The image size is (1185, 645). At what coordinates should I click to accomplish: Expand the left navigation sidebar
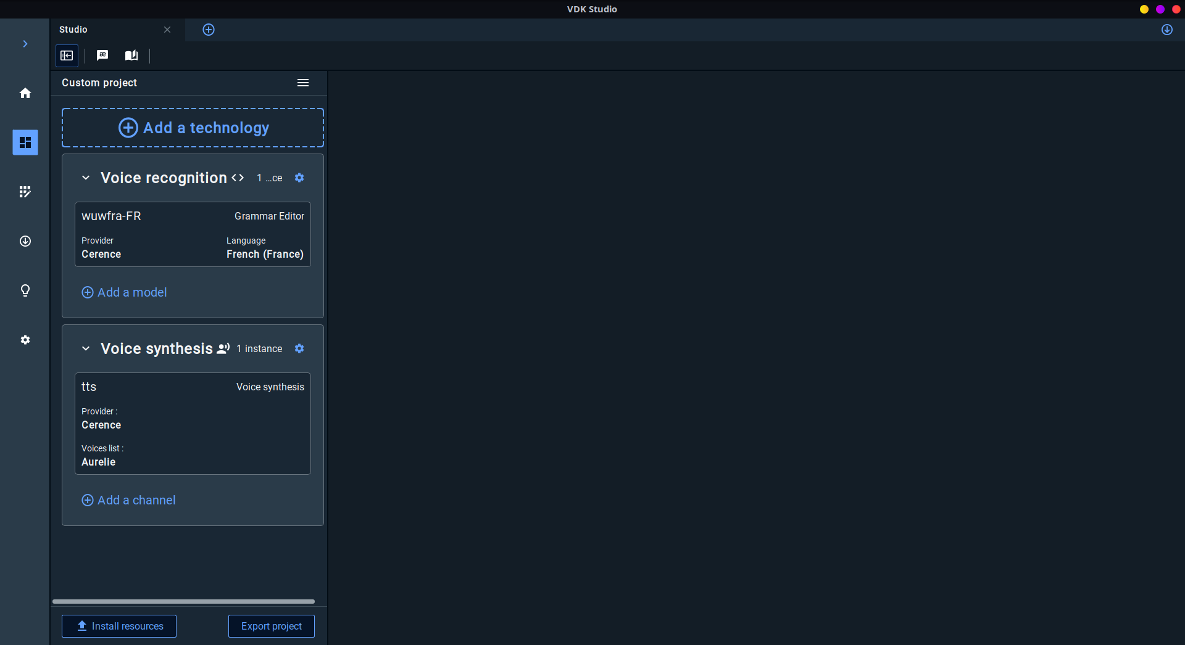[25, 44]
